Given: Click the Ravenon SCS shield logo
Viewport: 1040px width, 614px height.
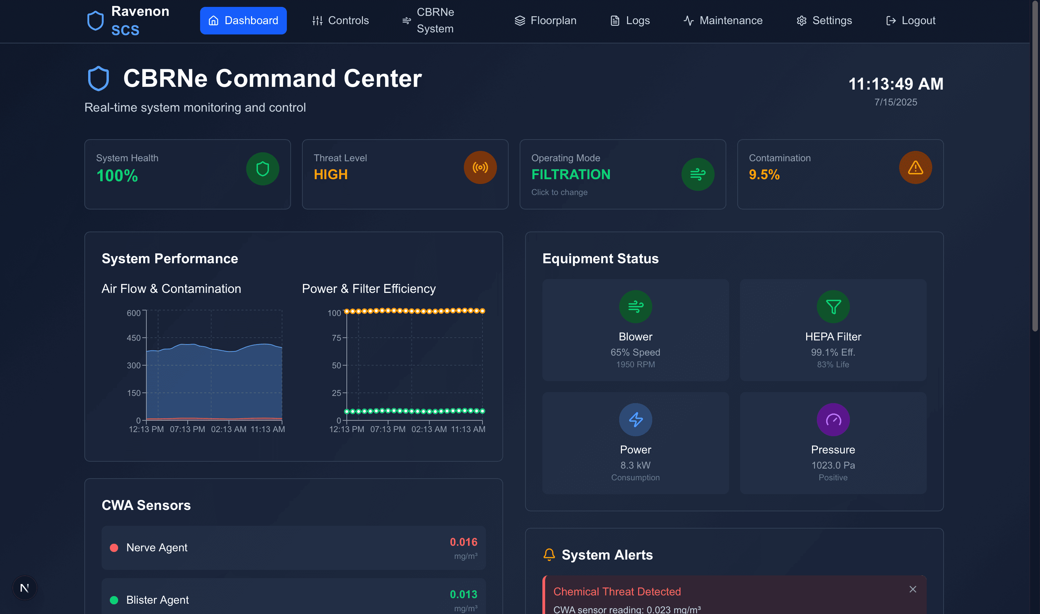Looking at the screenshot, I should 95,21.
